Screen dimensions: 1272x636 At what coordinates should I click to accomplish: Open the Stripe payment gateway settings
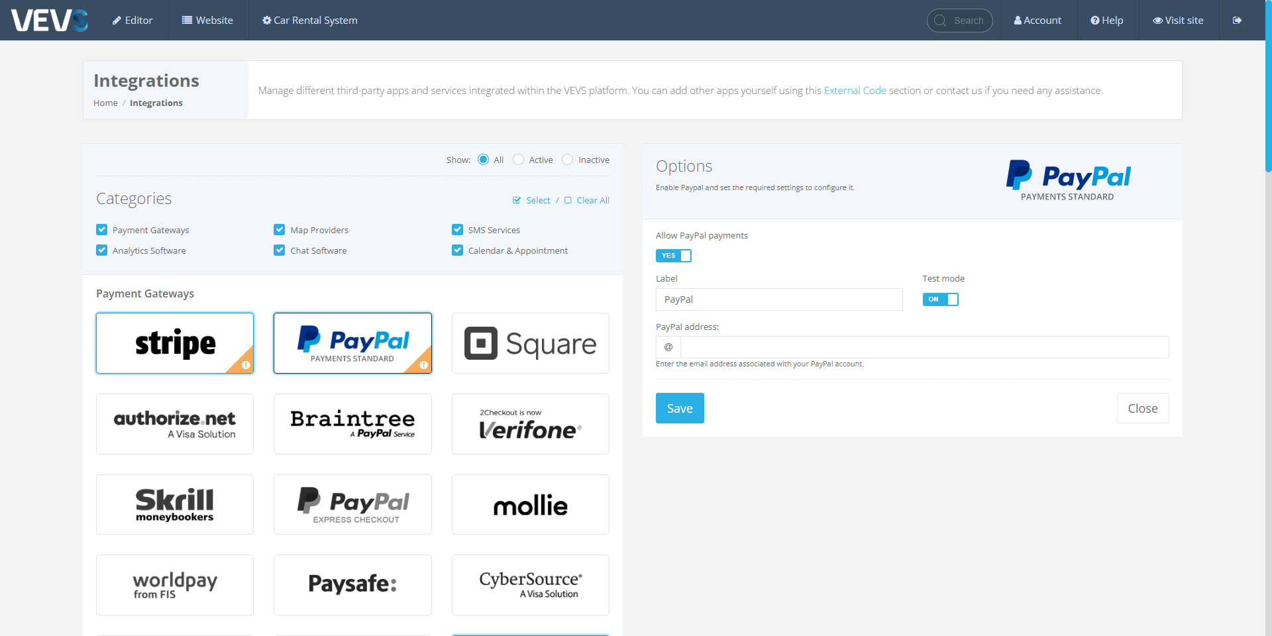tap(174, 343)
